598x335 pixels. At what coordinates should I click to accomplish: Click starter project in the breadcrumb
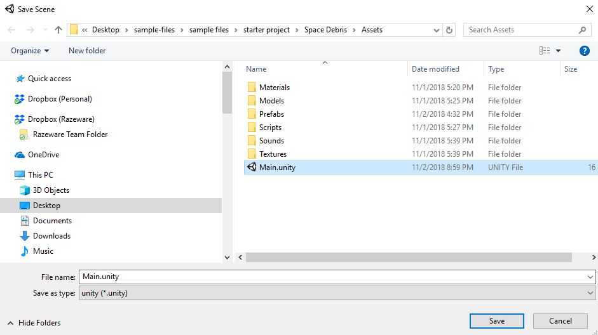click(x=266, y=30)
